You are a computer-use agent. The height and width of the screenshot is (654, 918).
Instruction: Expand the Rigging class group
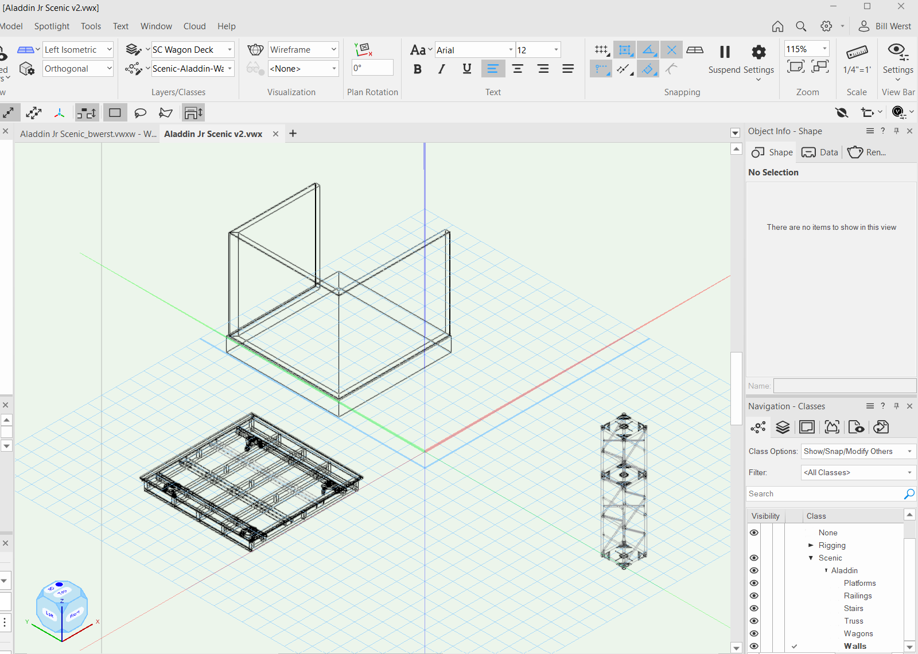811,545
